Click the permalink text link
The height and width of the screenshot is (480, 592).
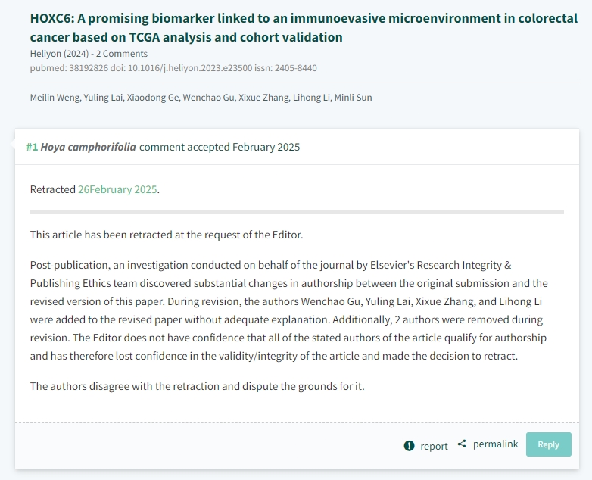(x=495, y=444)
